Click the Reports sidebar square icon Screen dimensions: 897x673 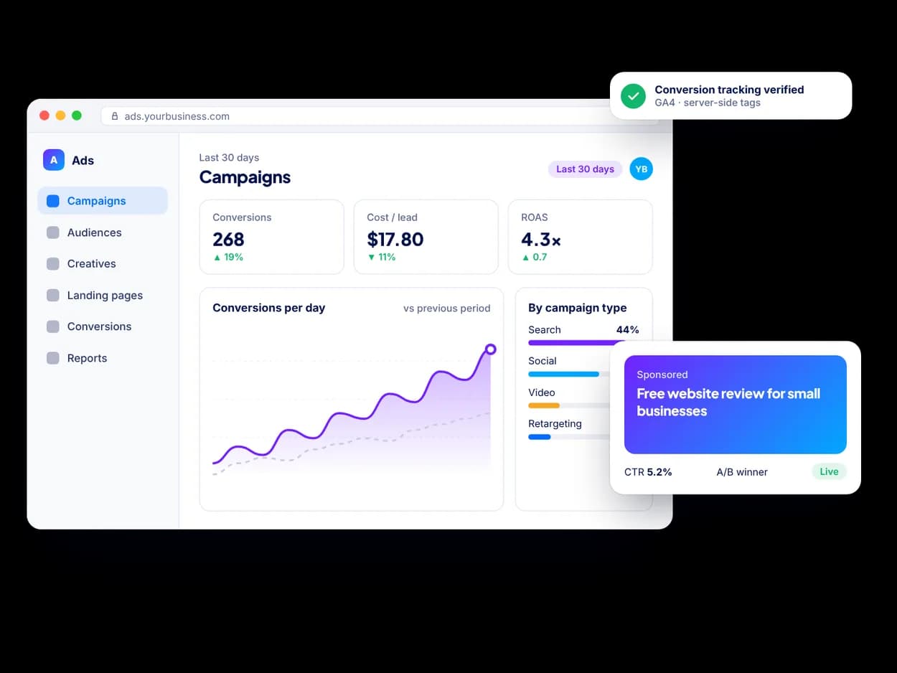point(53,358)
